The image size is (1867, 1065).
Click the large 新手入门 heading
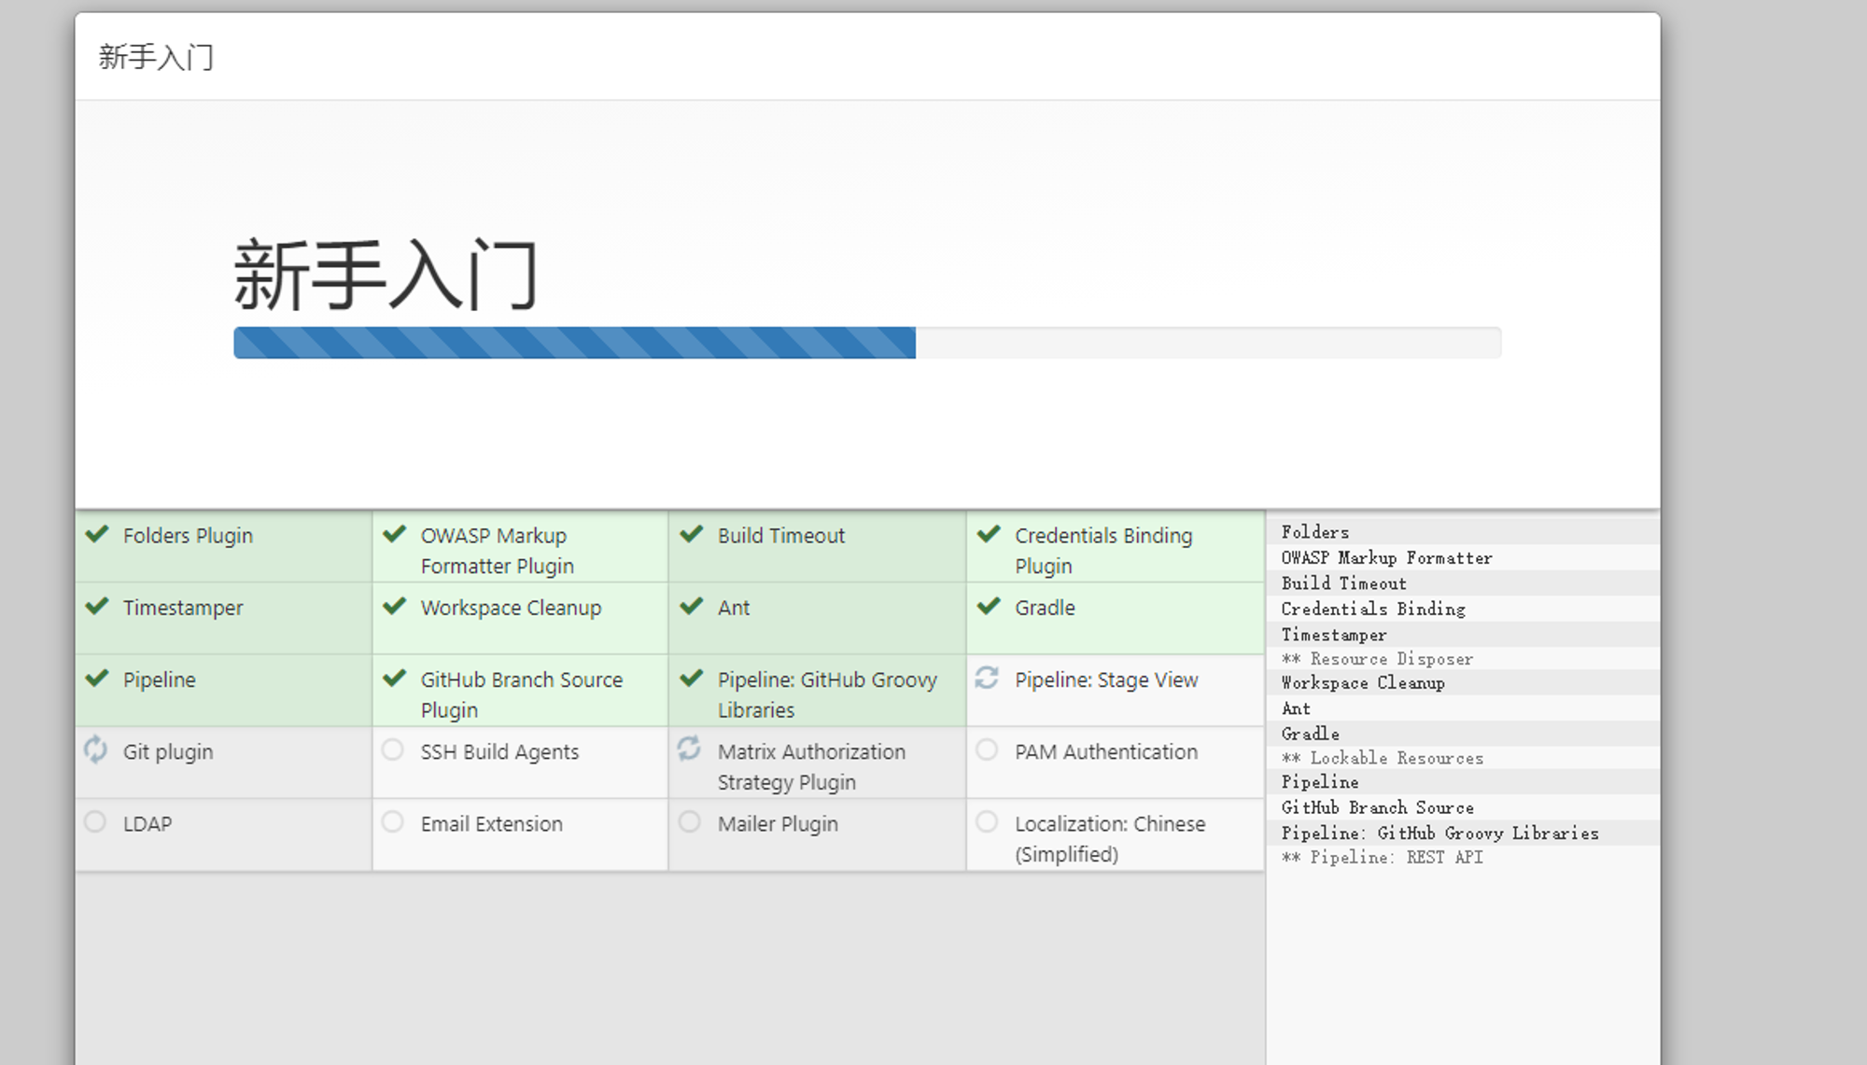tap(386, 275)
